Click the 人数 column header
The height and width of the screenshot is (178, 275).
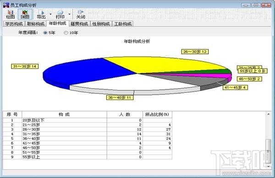click(125, 115)
